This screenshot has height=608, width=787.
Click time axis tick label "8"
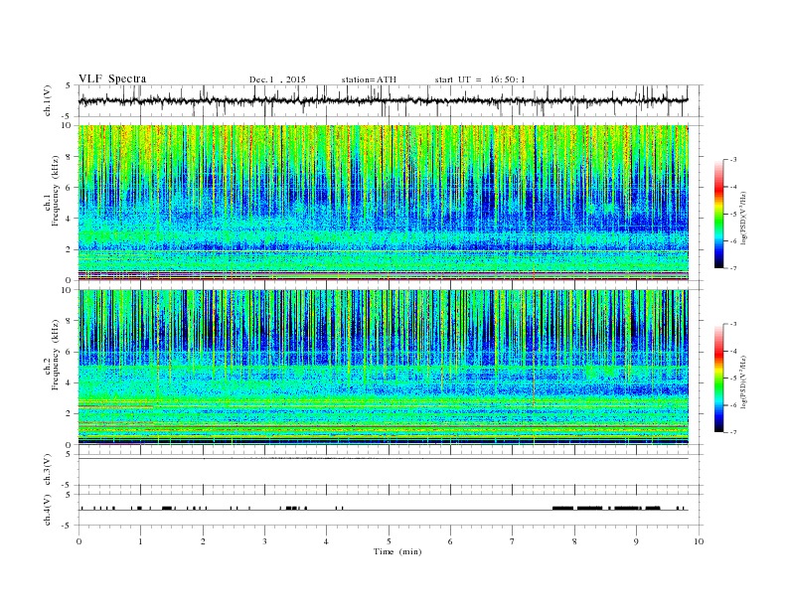pyautogui.click(x=574, y=541)
